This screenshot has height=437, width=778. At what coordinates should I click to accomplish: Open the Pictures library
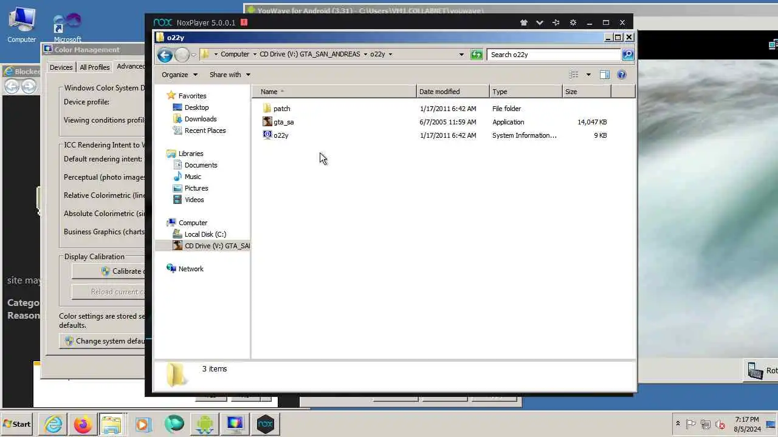[x=196, y=188]
